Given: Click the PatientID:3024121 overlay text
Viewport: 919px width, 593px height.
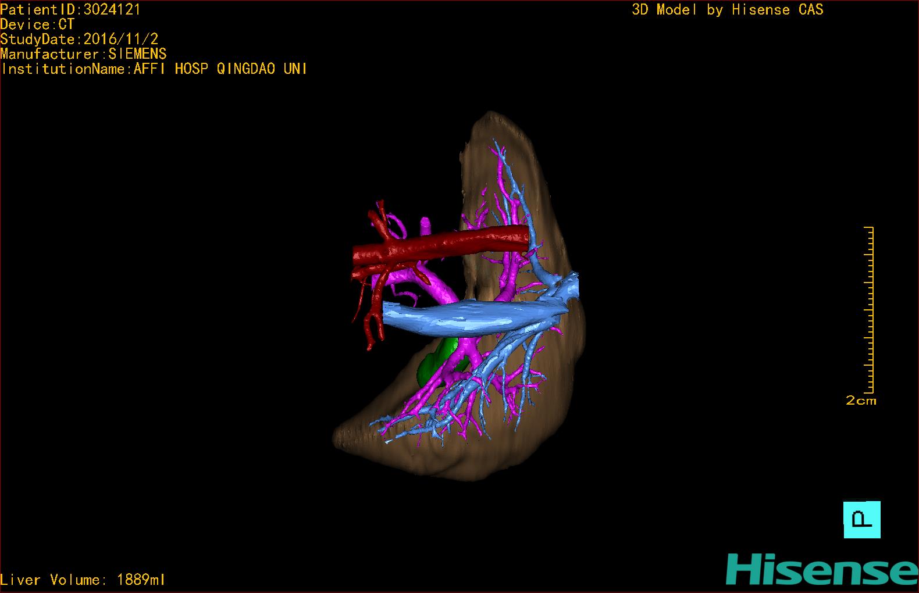Looking at the screenshot, I should [70, 10].
